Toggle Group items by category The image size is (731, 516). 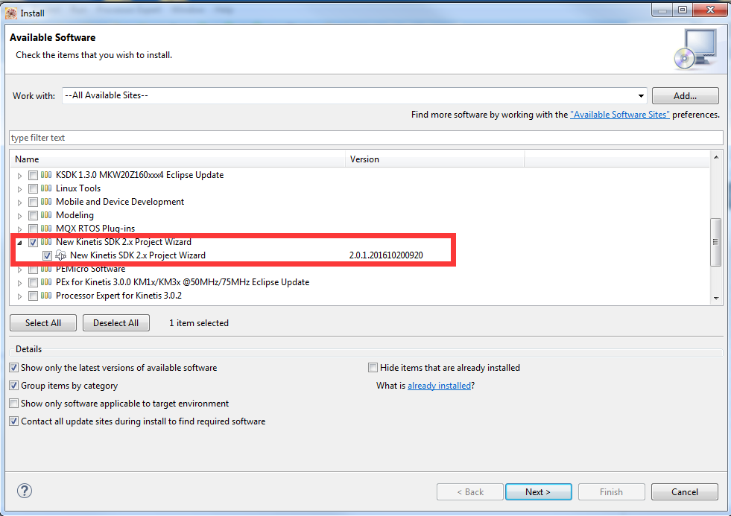pos(14,386)
